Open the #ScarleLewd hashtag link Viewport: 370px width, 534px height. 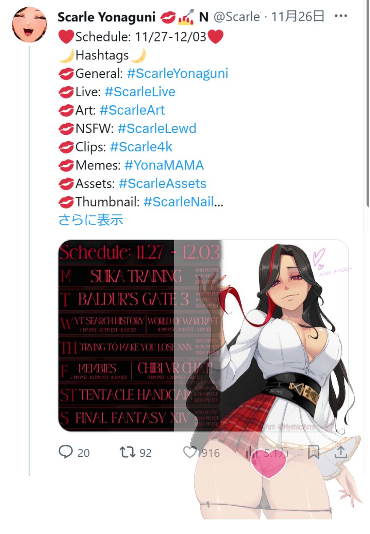[x=157, y=128]
